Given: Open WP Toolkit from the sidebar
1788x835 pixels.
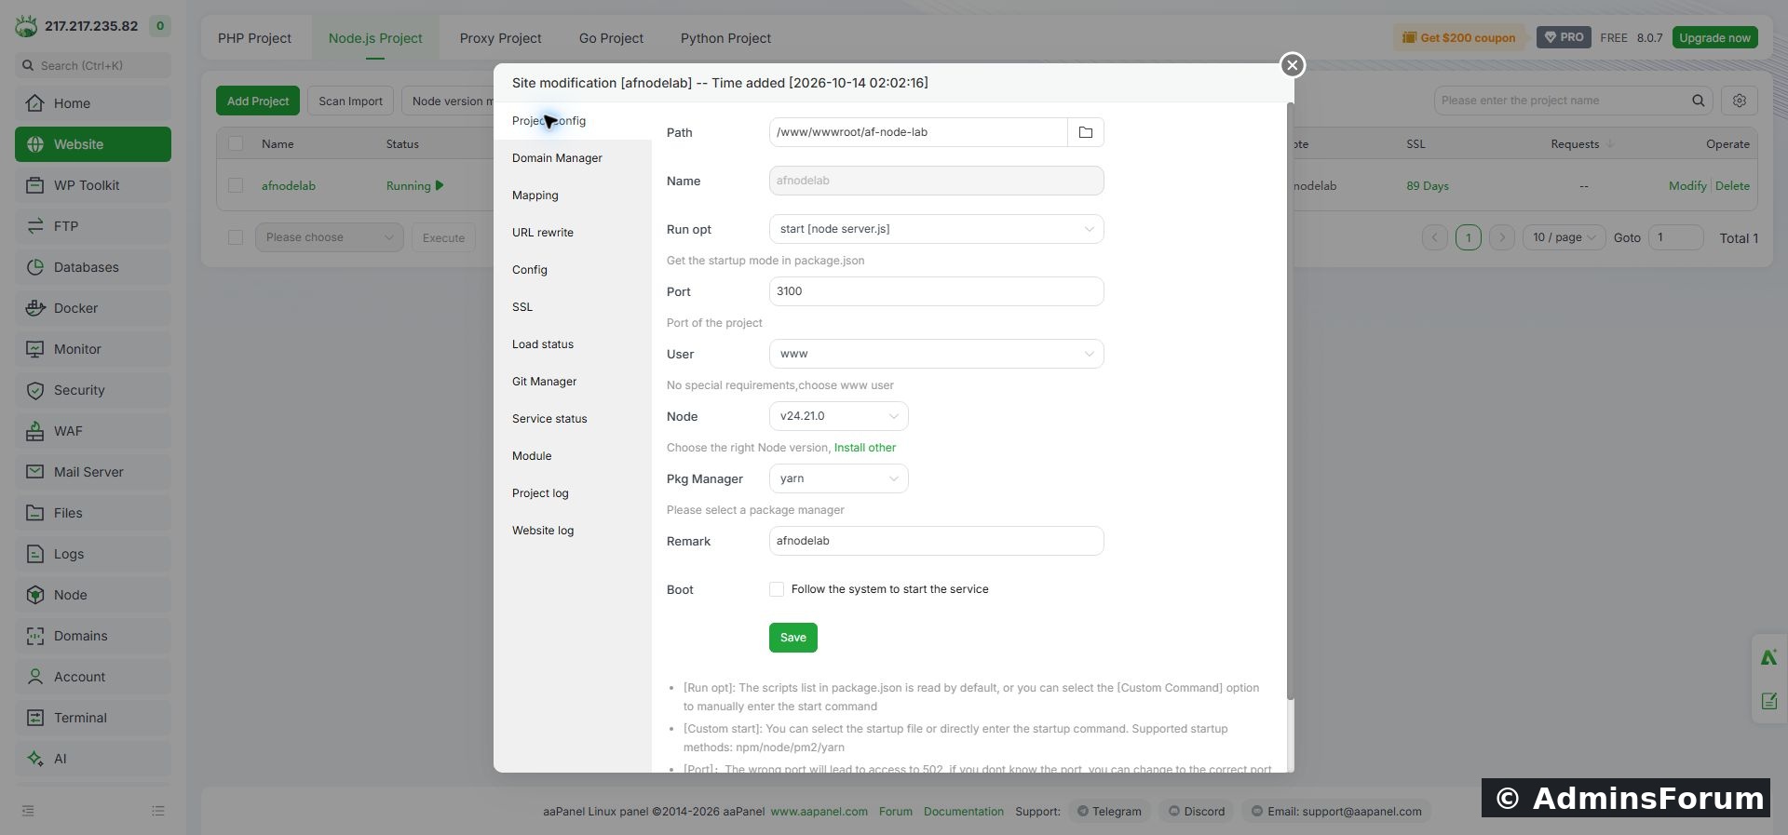Looking at the screenshot, I should (93, 185).
